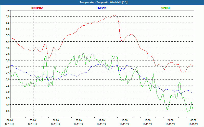
Task: Click the 4,0 y-axis value
Action: pos(8,54)
